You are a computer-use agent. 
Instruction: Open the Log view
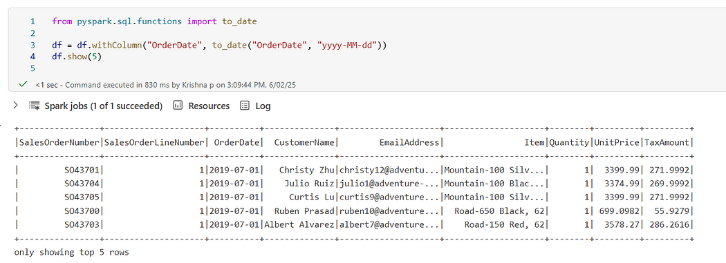point(263,106)
